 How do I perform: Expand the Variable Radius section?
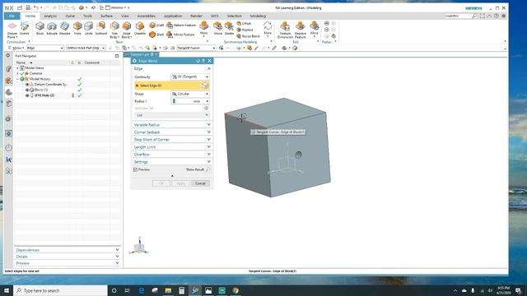(x=172, y=124)
